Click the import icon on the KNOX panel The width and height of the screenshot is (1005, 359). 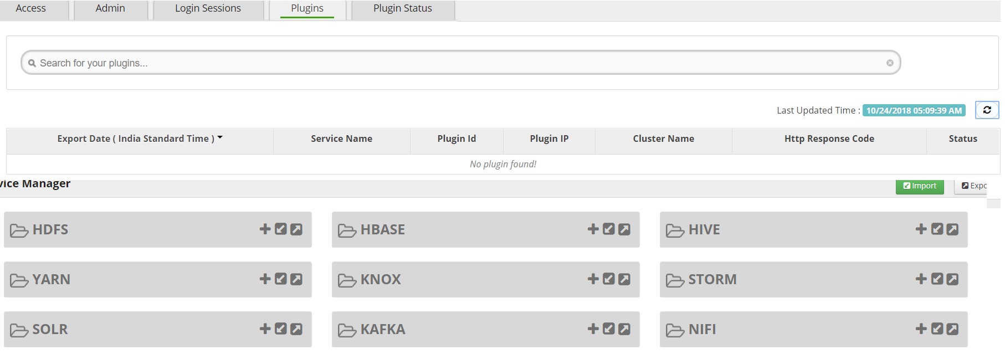click(x=609, y=279)
